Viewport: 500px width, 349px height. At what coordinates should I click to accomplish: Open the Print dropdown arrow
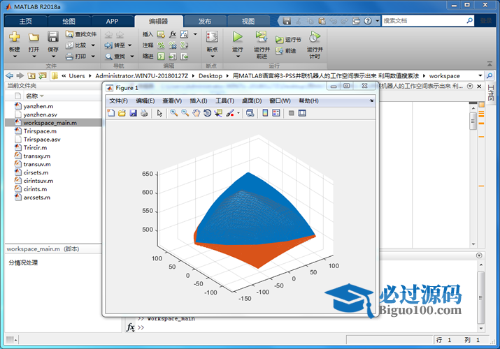click(x=93, y=57)
